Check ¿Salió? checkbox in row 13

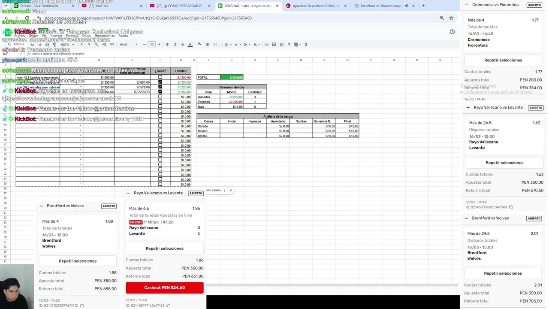pos(160,126)
